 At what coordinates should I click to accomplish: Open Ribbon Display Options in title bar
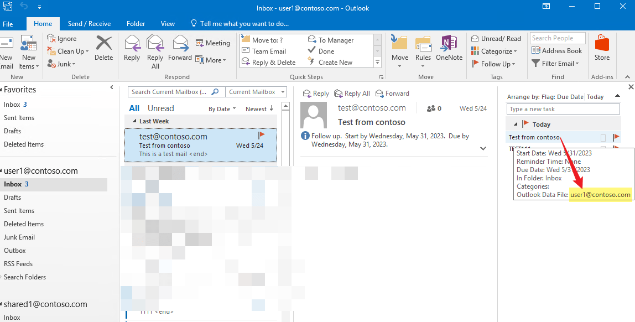point(546,6)
